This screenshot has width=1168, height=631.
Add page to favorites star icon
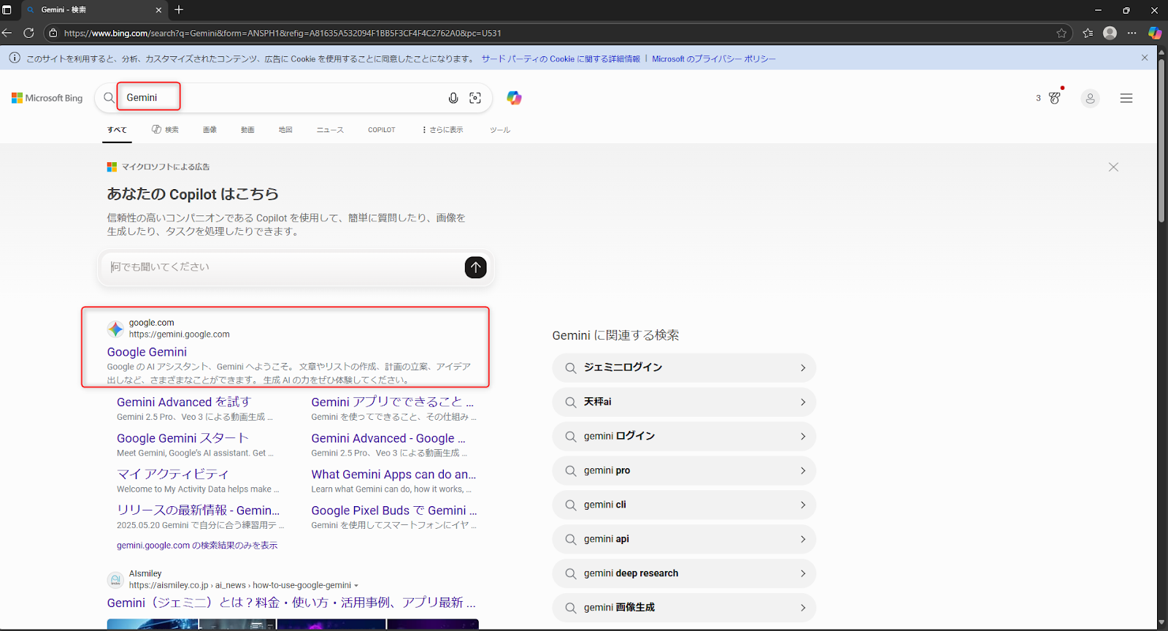click(x=1061, y=33)
